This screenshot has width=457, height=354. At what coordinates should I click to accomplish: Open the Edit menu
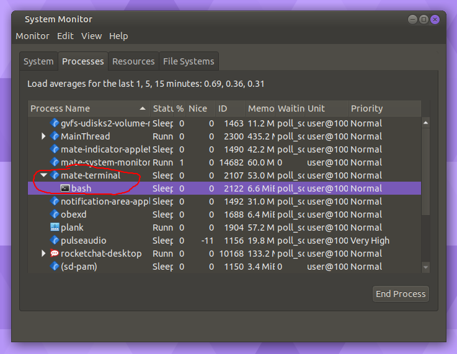(x=65, y=36)
